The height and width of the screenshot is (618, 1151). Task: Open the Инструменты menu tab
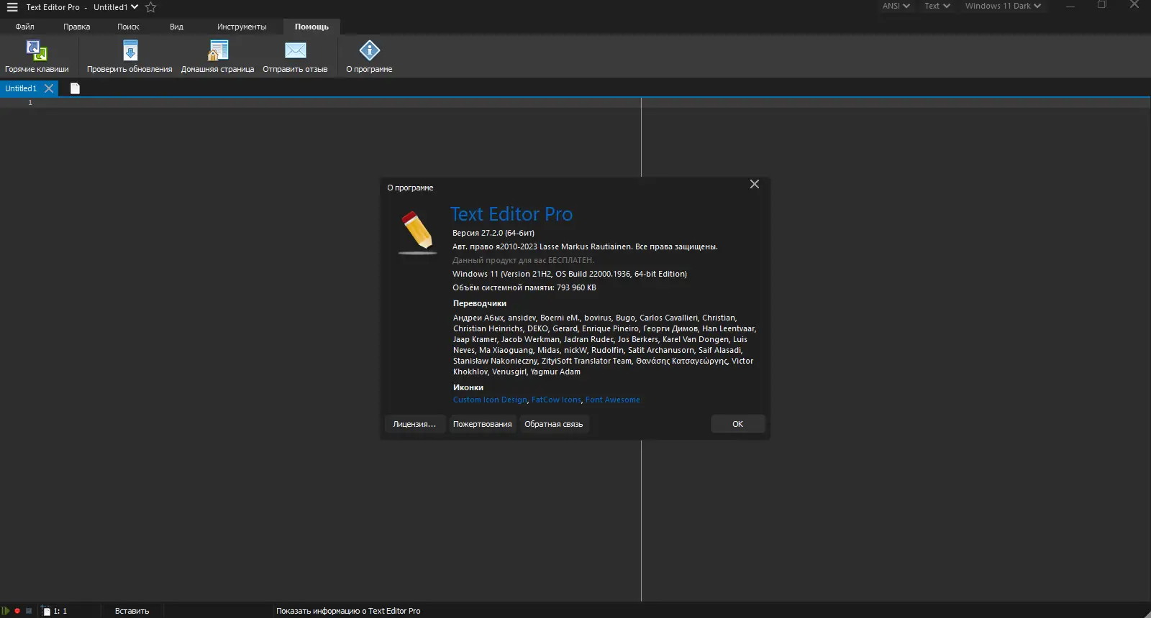pyautogui.click(x=242, y=27)
